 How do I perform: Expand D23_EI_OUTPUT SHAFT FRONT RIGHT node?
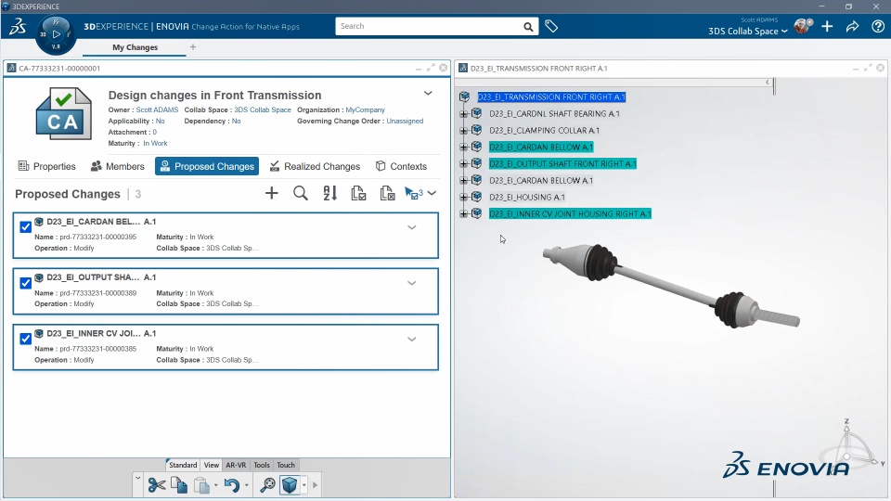pos(464,163)
